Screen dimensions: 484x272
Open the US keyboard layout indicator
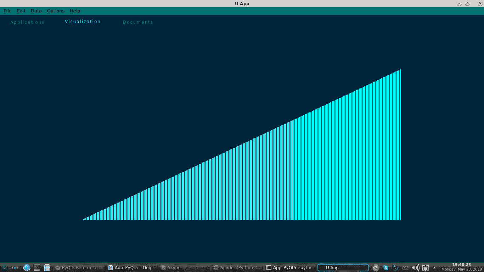coord(406,268)
